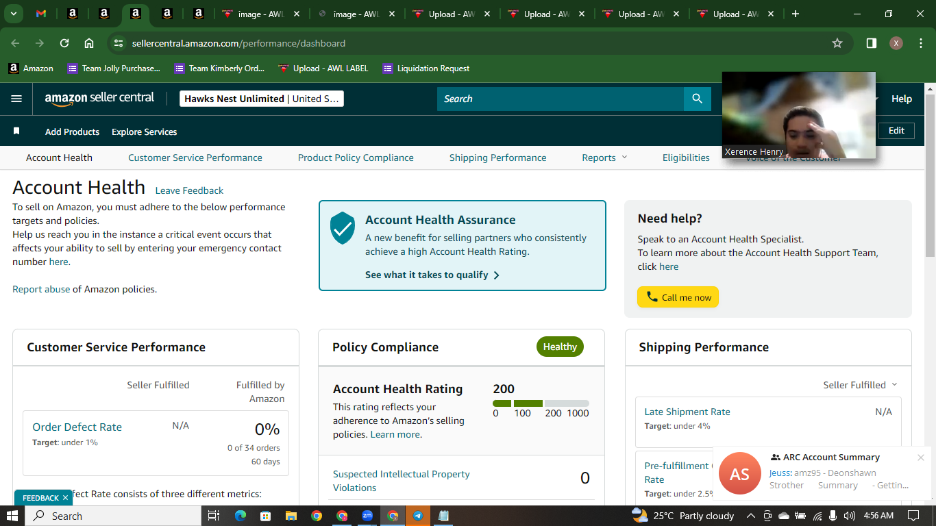Click the Amazon Seller Central logo
936x526 pixels.
pos(100,99)
